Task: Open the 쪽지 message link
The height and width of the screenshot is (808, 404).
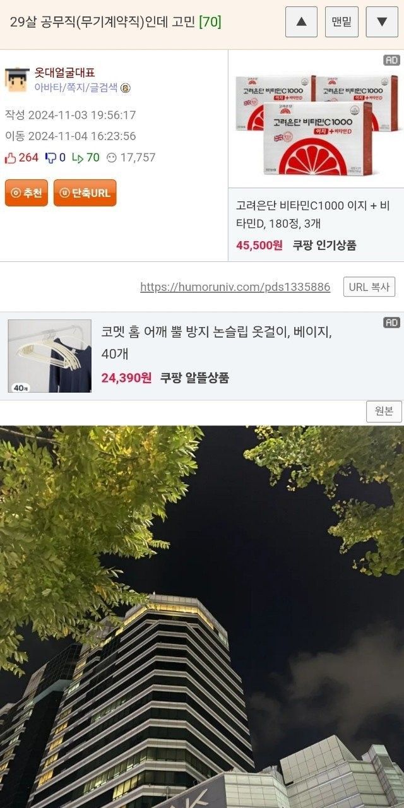Action: 73,88
